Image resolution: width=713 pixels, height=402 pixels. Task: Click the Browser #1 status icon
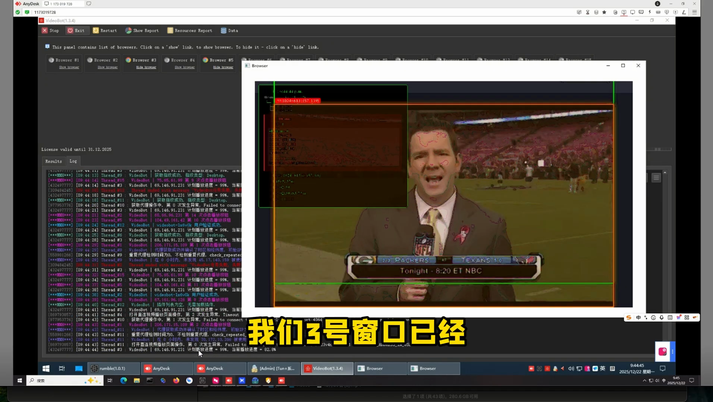click(51, 60)
